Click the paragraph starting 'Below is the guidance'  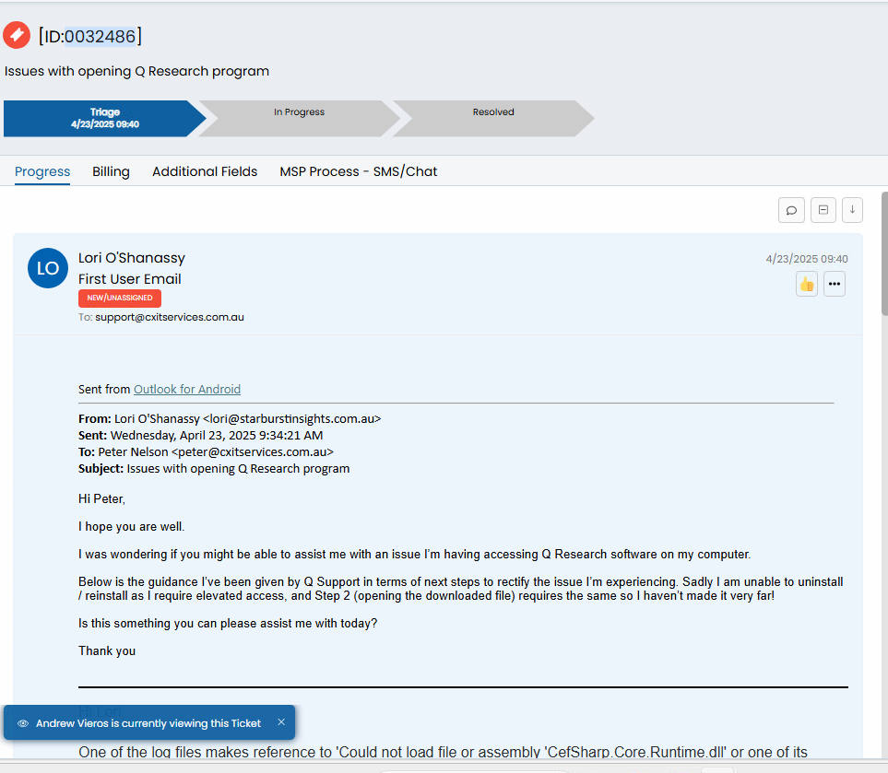pyautogui.click(x=460, y=589)
